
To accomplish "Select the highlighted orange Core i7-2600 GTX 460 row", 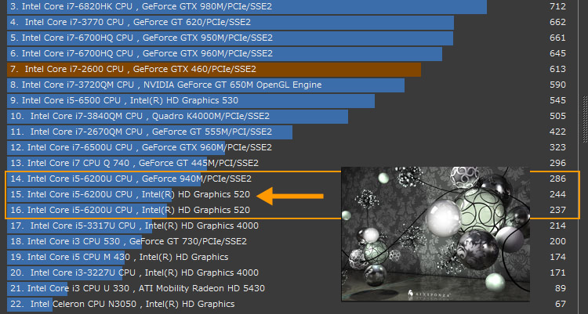I will click(x=213, y=69).
